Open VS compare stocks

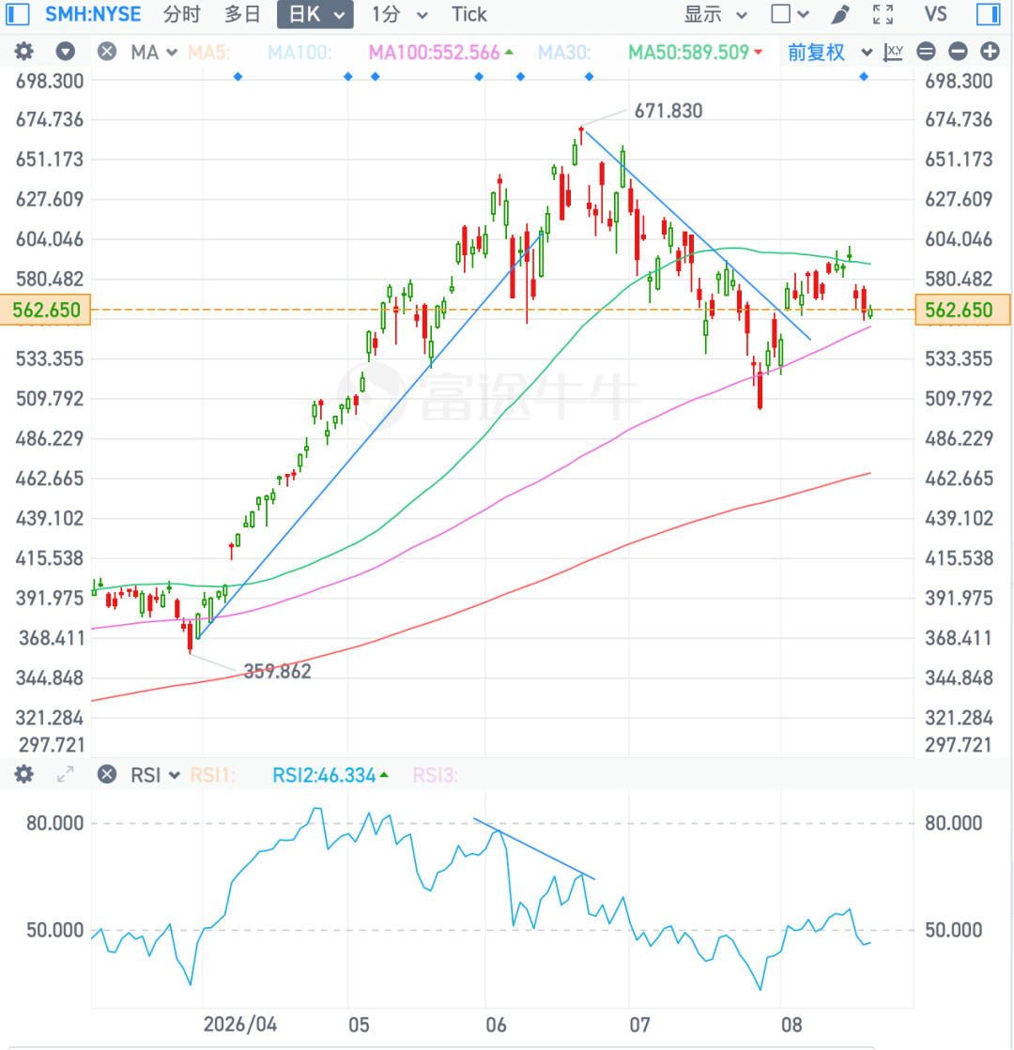[935, 14]
